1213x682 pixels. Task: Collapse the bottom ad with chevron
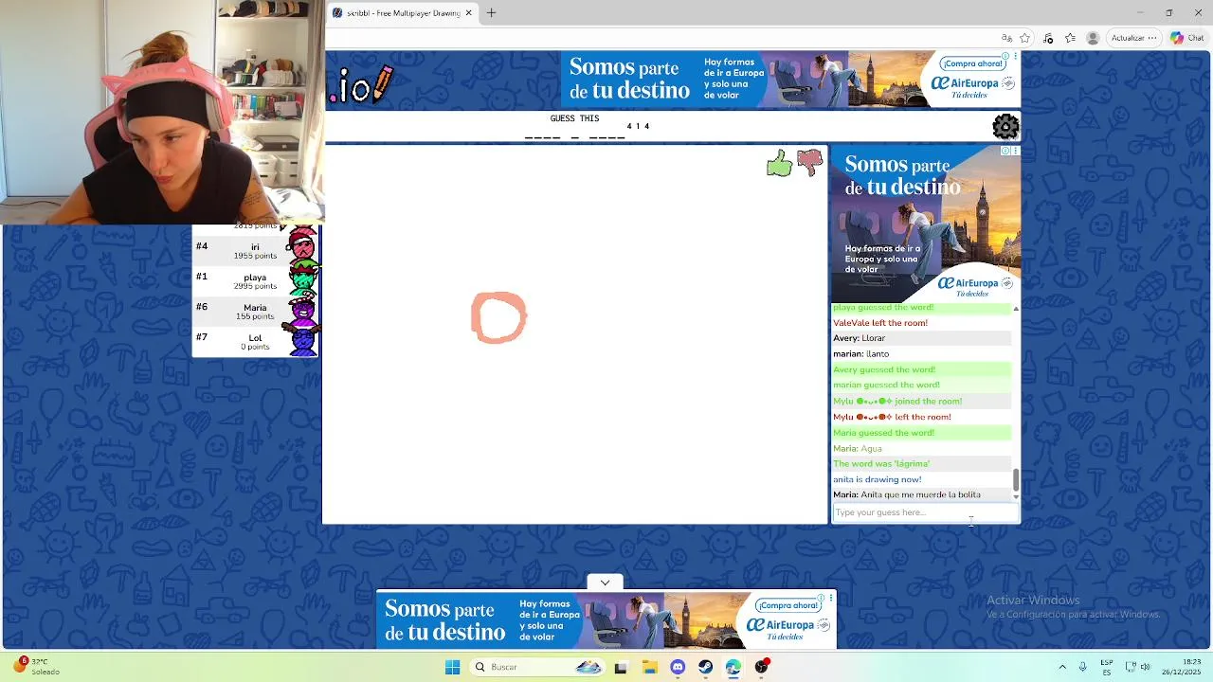pos(605,583)
